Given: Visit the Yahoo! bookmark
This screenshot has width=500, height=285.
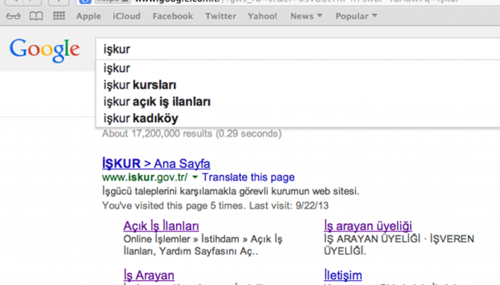Looking at the screenshot, I should click(x=262, y=16).
